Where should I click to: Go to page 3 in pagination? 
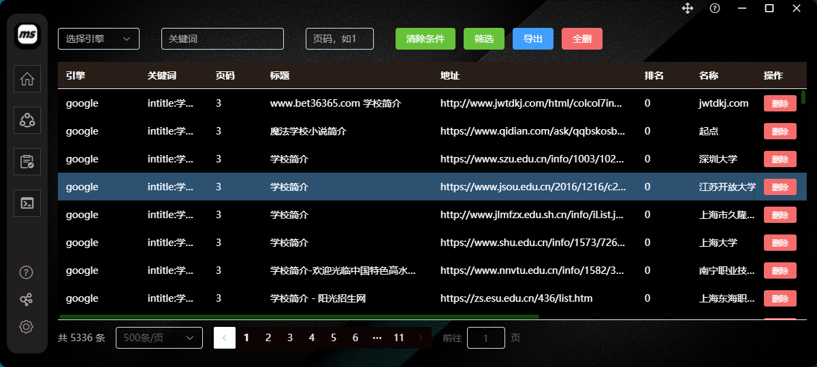point(290,338)
